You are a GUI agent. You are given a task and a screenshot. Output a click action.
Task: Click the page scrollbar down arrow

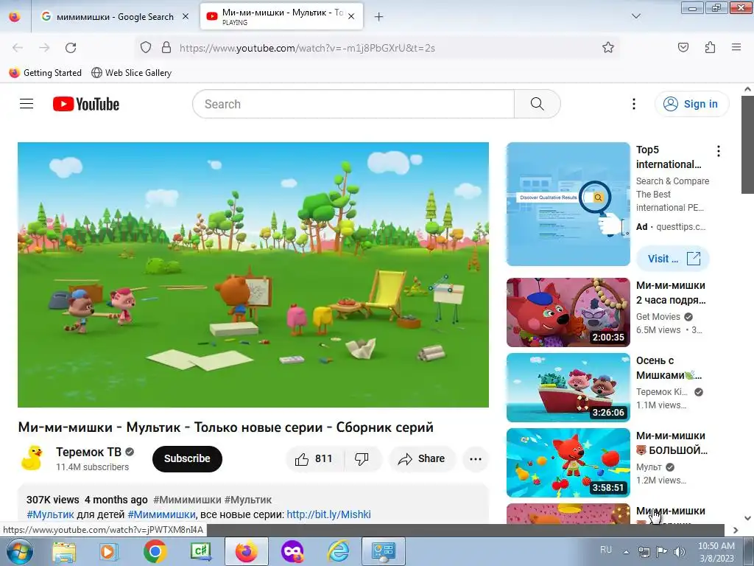click(747, 518)
